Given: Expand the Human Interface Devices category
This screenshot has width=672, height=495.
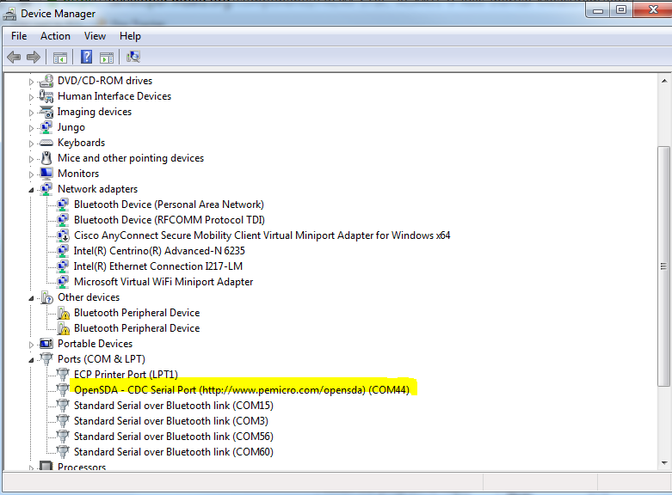Looking at the screenshot, I should [33, 96].
